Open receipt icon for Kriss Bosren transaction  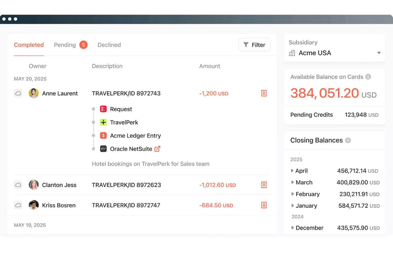click(264, 205)
